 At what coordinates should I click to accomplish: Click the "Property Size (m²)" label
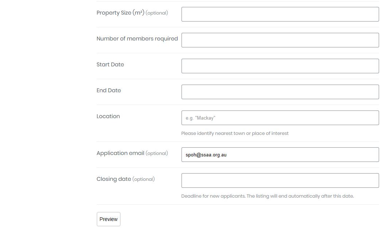tap(120, 13)
